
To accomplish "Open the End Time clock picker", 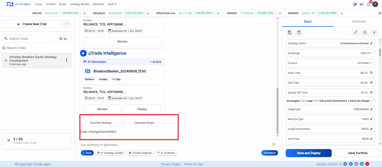I will click(371, 83).
